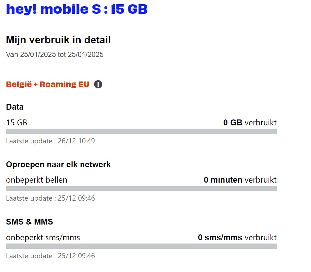Click the "België + Roaming EU" label
This screenshot has height=272, width=311.
(x=47, y=84)
